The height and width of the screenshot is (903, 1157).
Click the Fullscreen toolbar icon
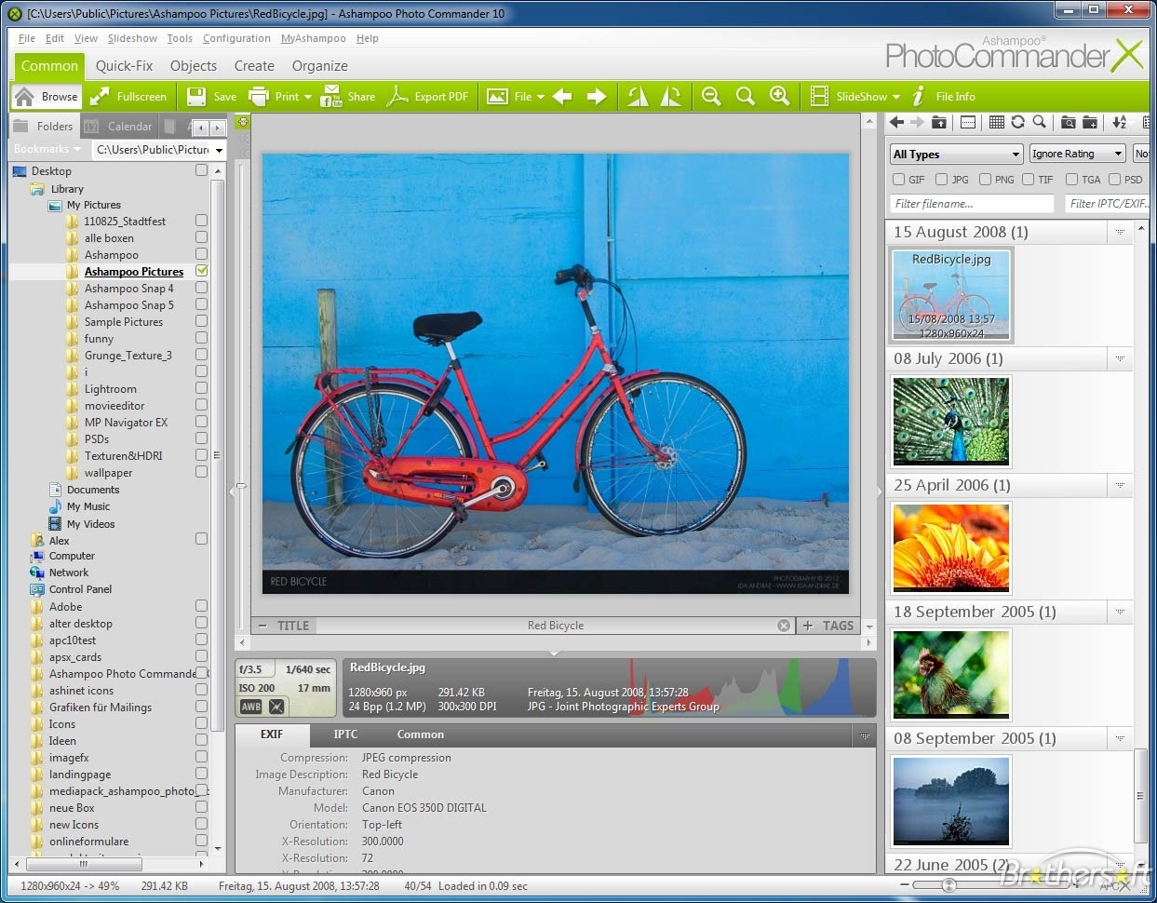point(100,96)
